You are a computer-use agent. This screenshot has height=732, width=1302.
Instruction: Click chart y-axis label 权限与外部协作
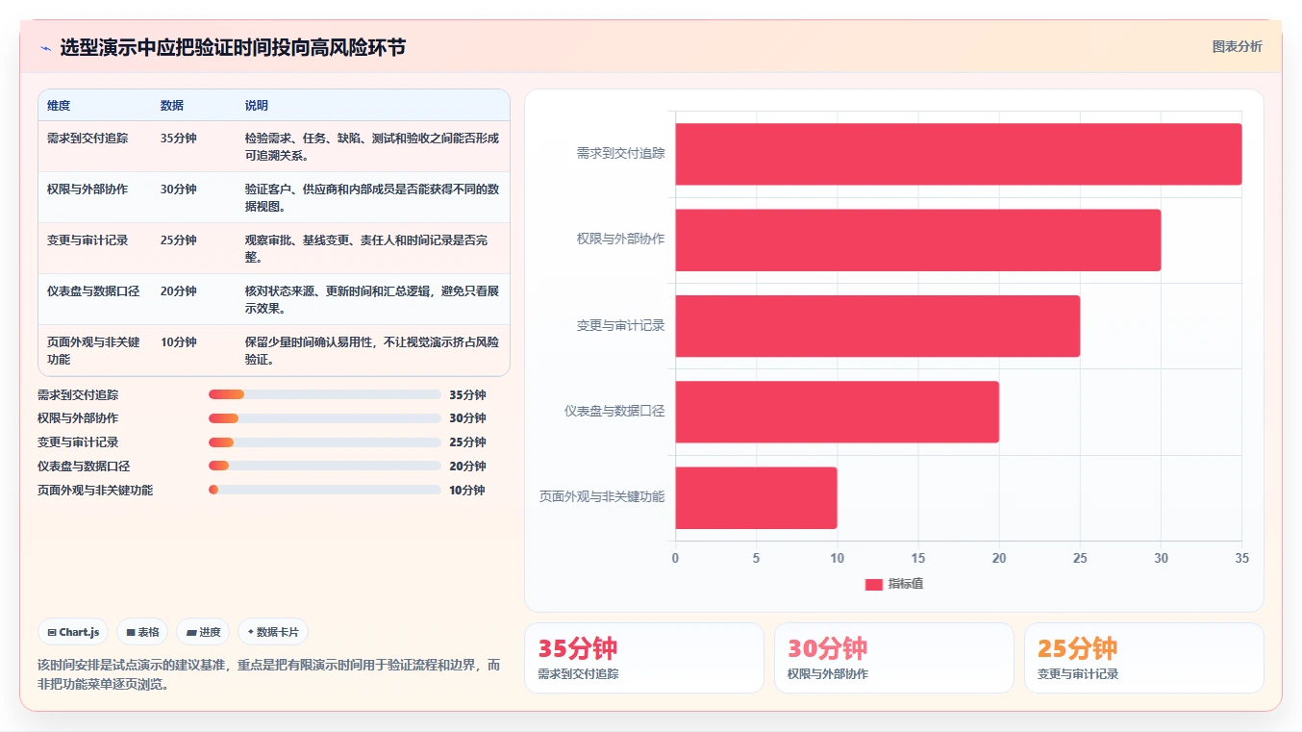point(620,239)
